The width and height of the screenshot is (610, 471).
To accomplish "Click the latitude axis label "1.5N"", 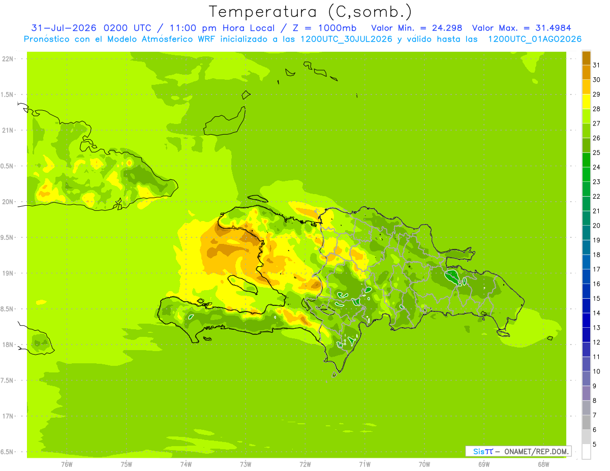I will point(8,95).
